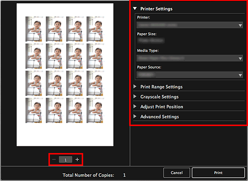Click the Print button
This screenshot has height=181, width=248.
click(218, 173)
